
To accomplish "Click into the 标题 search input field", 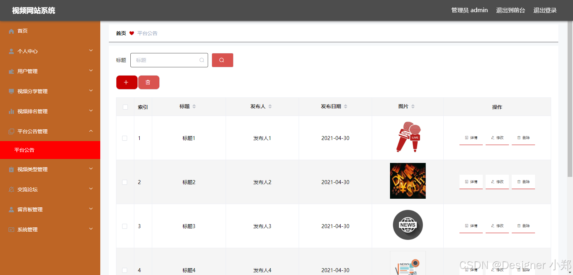I will coord(169,60).
